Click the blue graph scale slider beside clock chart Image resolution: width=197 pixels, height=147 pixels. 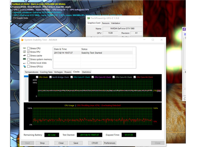[26, 76]
